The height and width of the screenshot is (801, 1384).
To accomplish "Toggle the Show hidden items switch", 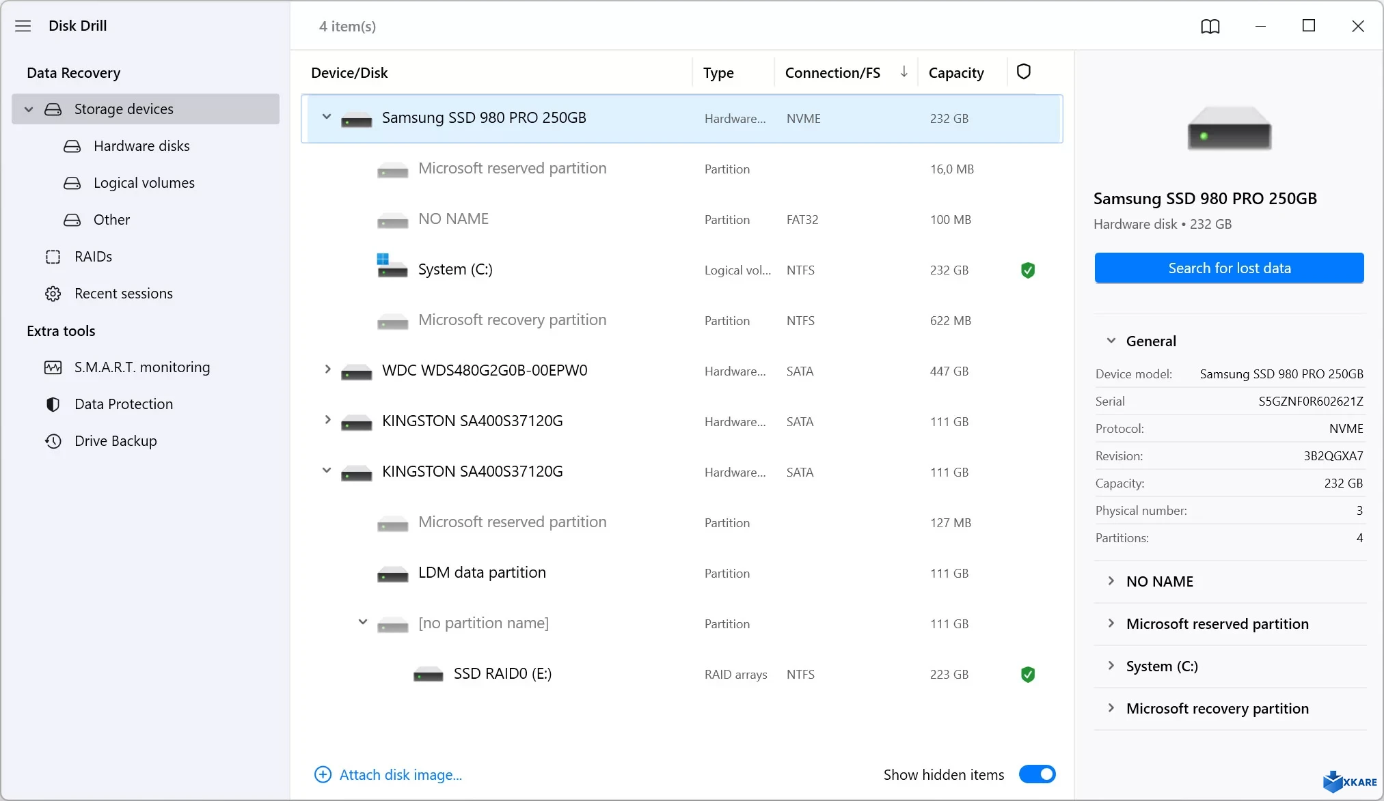I will point(1037,774).
